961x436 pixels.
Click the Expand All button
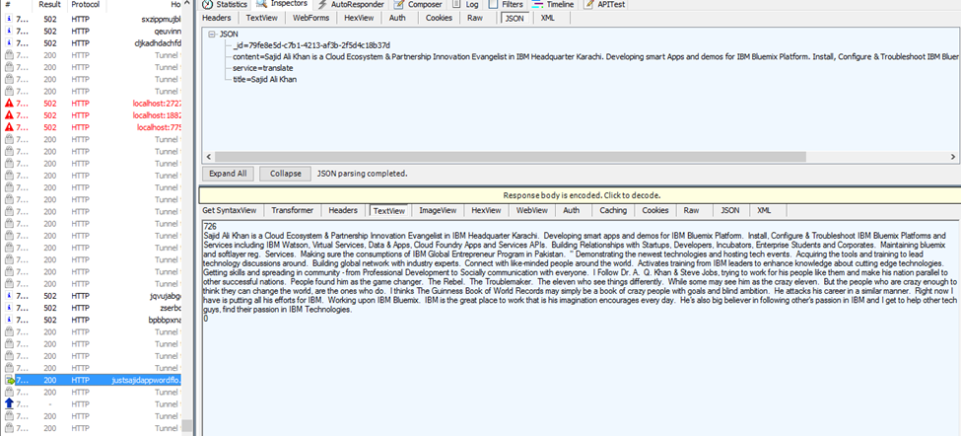coord(228,174)
